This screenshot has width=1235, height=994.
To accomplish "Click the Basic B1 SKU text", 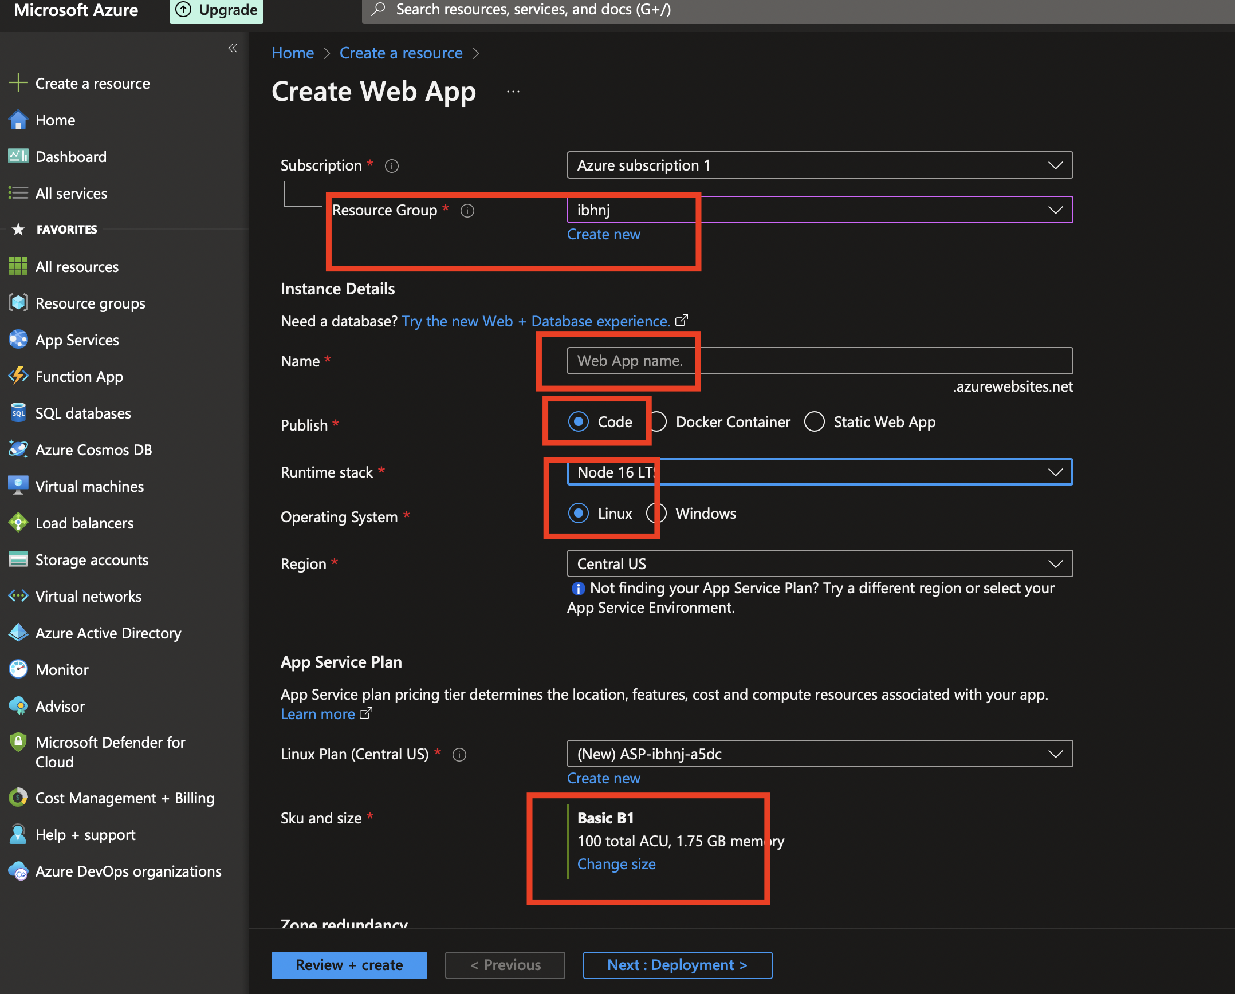I will (x=605, y=818).
